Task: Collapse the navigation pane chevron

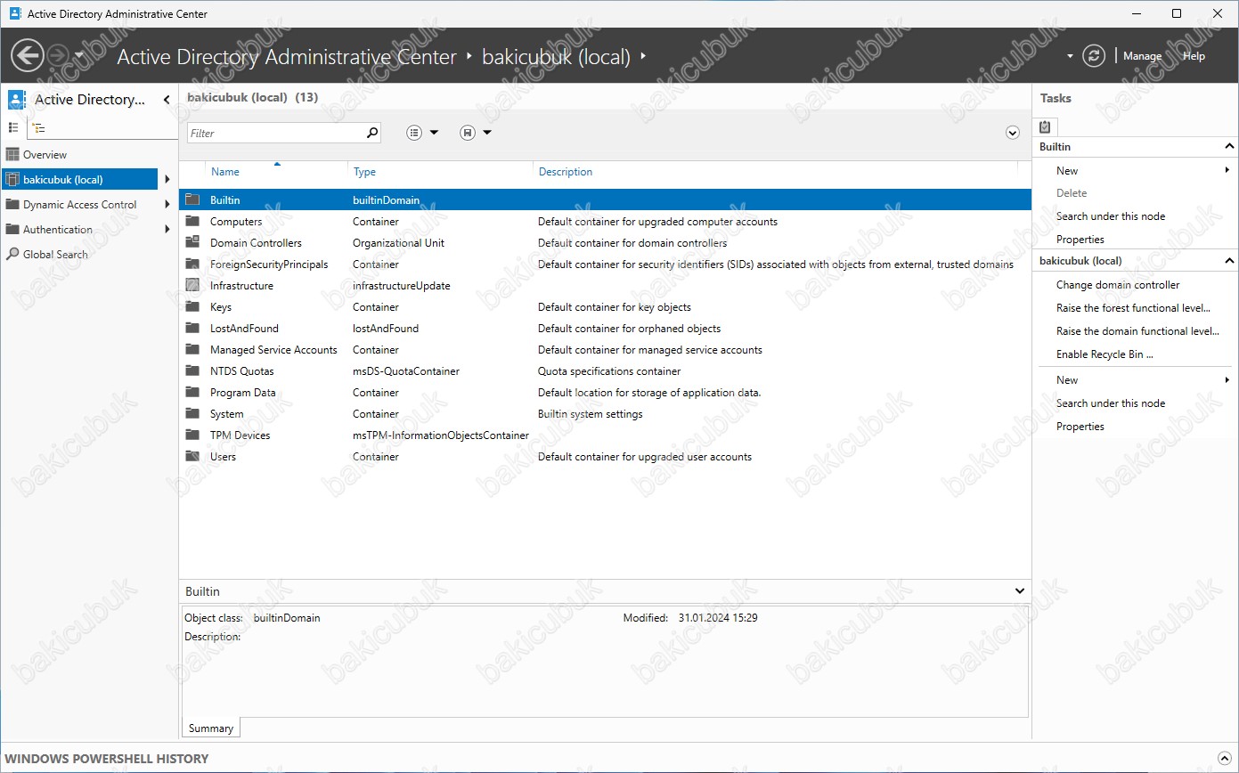Action: pos(167,100)
